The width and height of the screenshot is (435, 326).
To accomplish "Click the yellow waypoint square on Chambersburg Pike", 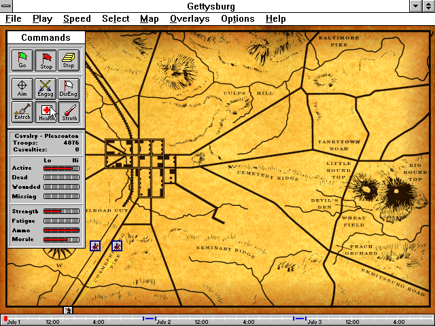I will [111, 262].
